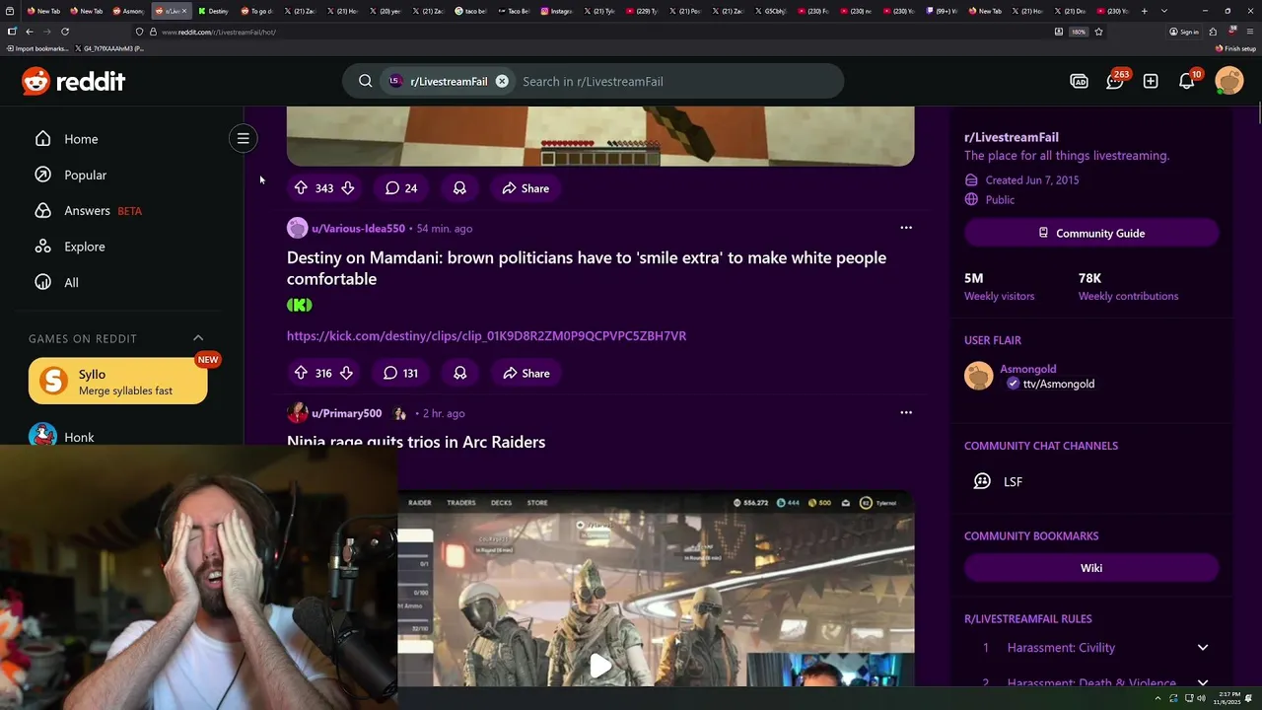Viewport: 1262px width, 710px height.
Task: Reload the page
Action: click(65, 32)
